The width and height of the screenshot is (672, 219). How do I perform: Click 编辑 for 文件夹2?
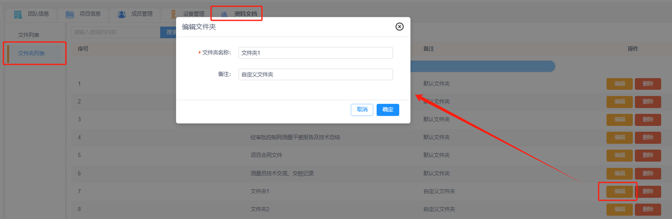click(x=619, y=210)
